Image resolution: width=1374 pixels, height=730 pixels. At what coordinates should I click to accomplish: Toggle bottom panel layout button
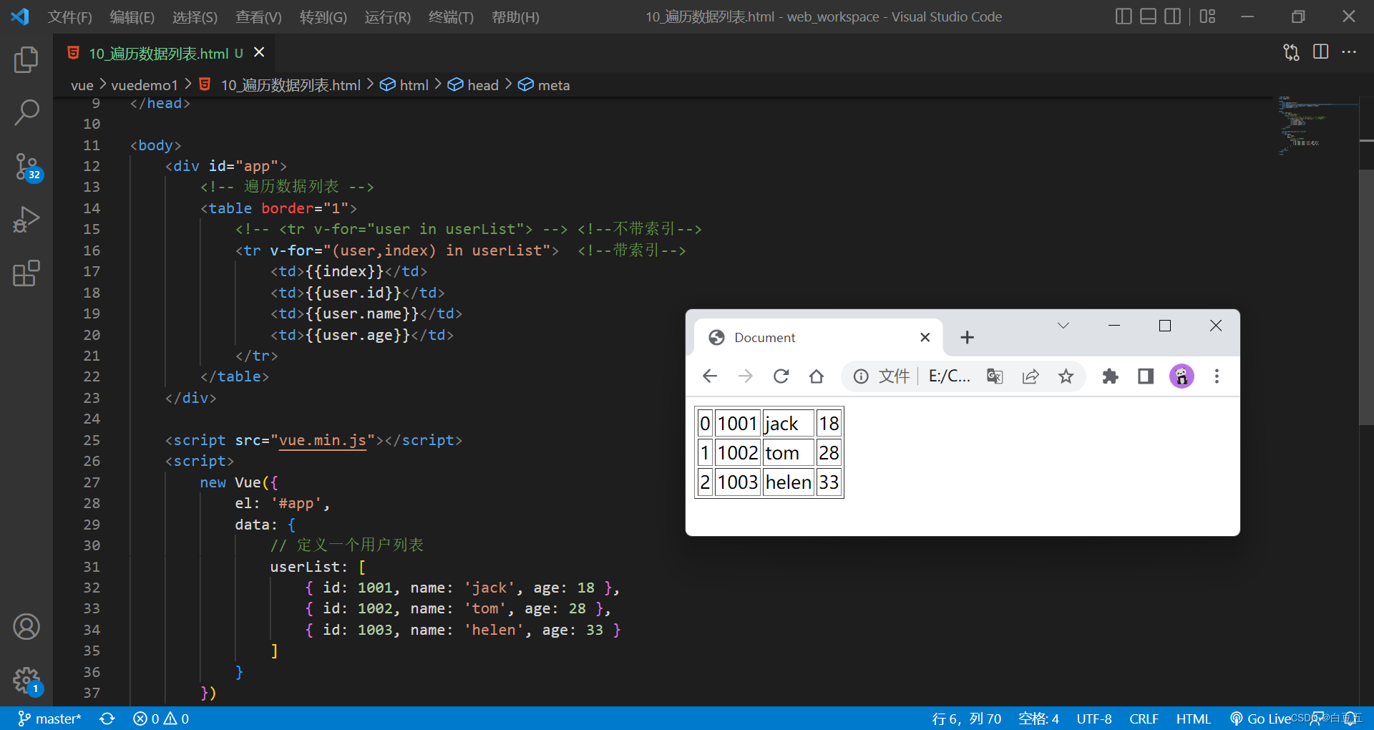pyautogui.click(x=1148, y=16)
